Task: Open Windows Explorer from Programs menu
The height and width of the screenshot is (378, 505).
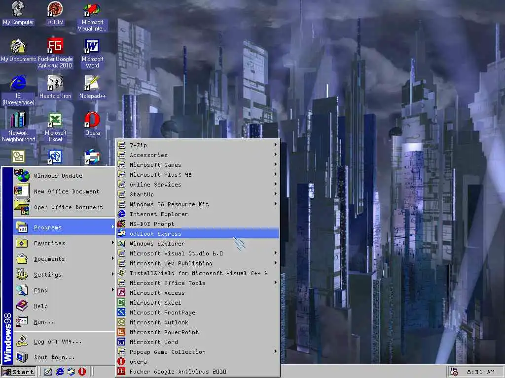Action: (198, 244)
